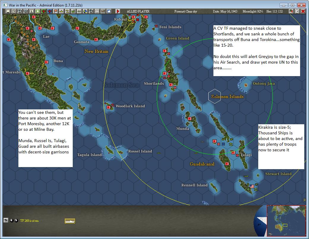Select the US flag base near Stewart Island
Viewport: 309px width, 239px height.
pos(252,186)
